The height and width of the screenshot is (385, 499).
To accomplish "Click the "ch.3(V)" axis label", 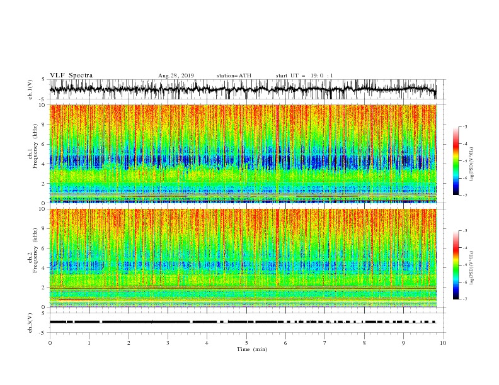I will click(x=30, y=323).
